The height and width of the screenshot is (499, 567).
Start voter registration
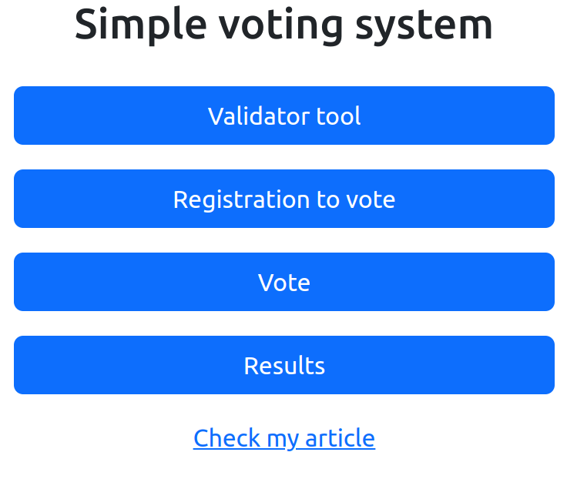283,199
